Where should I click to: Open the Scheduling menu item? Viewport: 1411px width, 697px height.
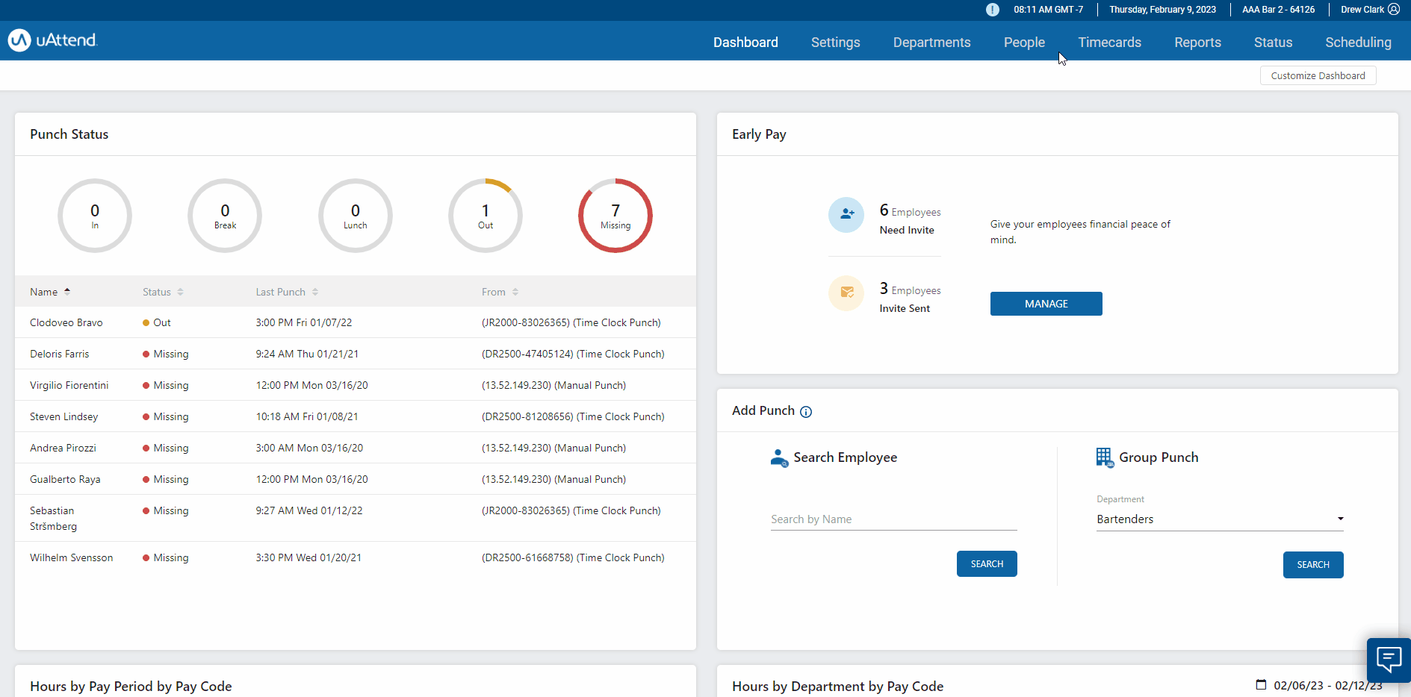pyautogui.click(x=1358, y=43)
